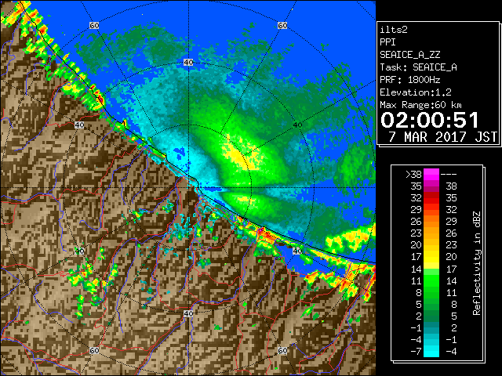
Task: Click the southwest '60' range ring label
Action: point(94,351)
